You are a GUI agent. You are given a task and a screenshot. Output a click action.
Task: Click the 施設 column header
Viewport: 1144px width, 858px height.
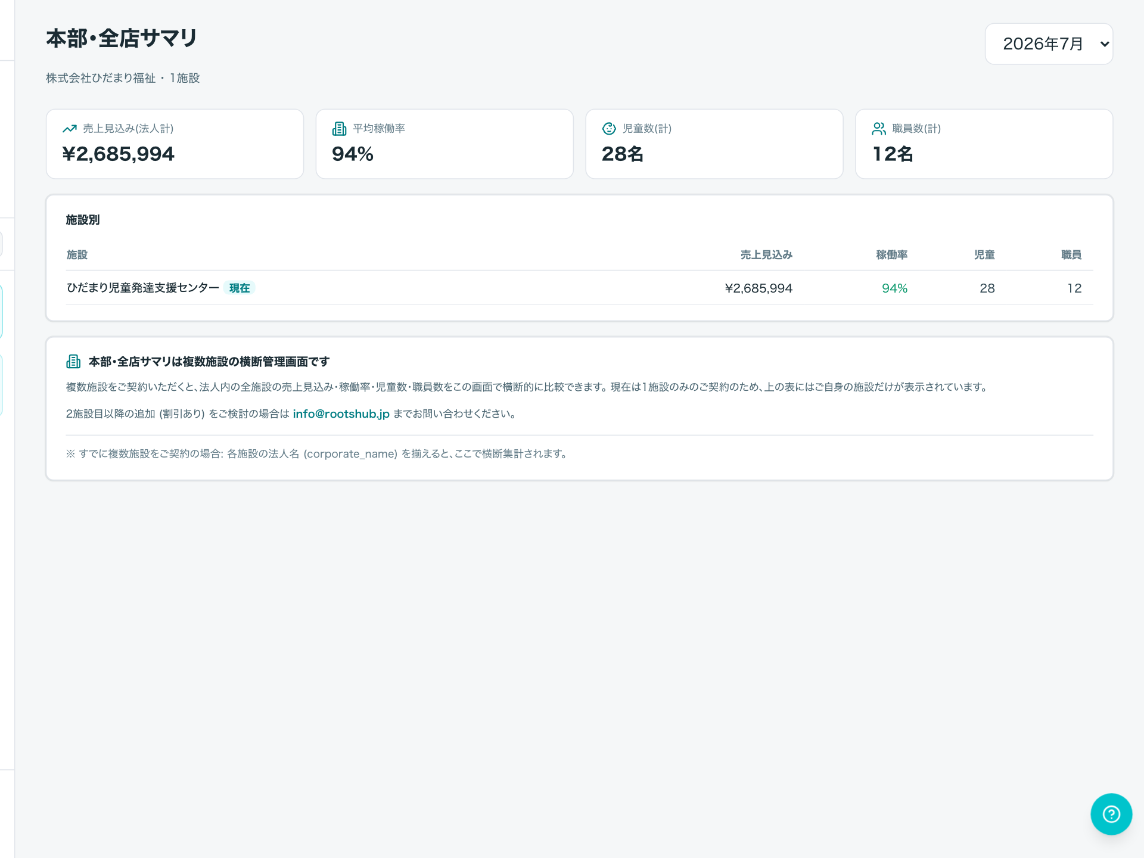pos(77,255)
